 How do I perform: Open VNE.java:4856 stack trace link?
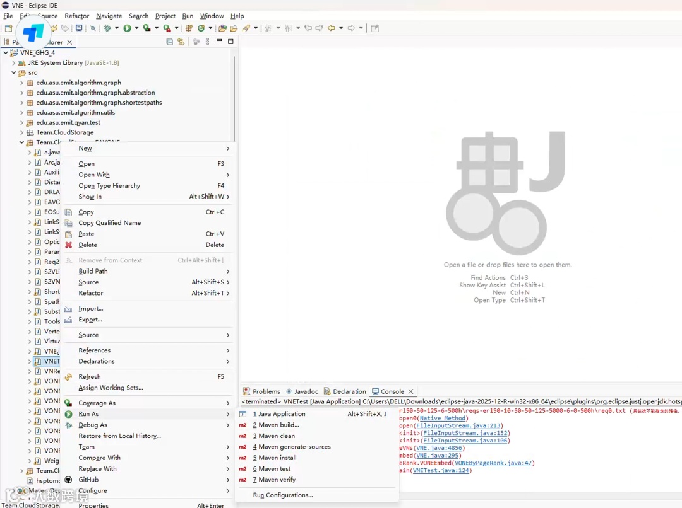point(440,448)
